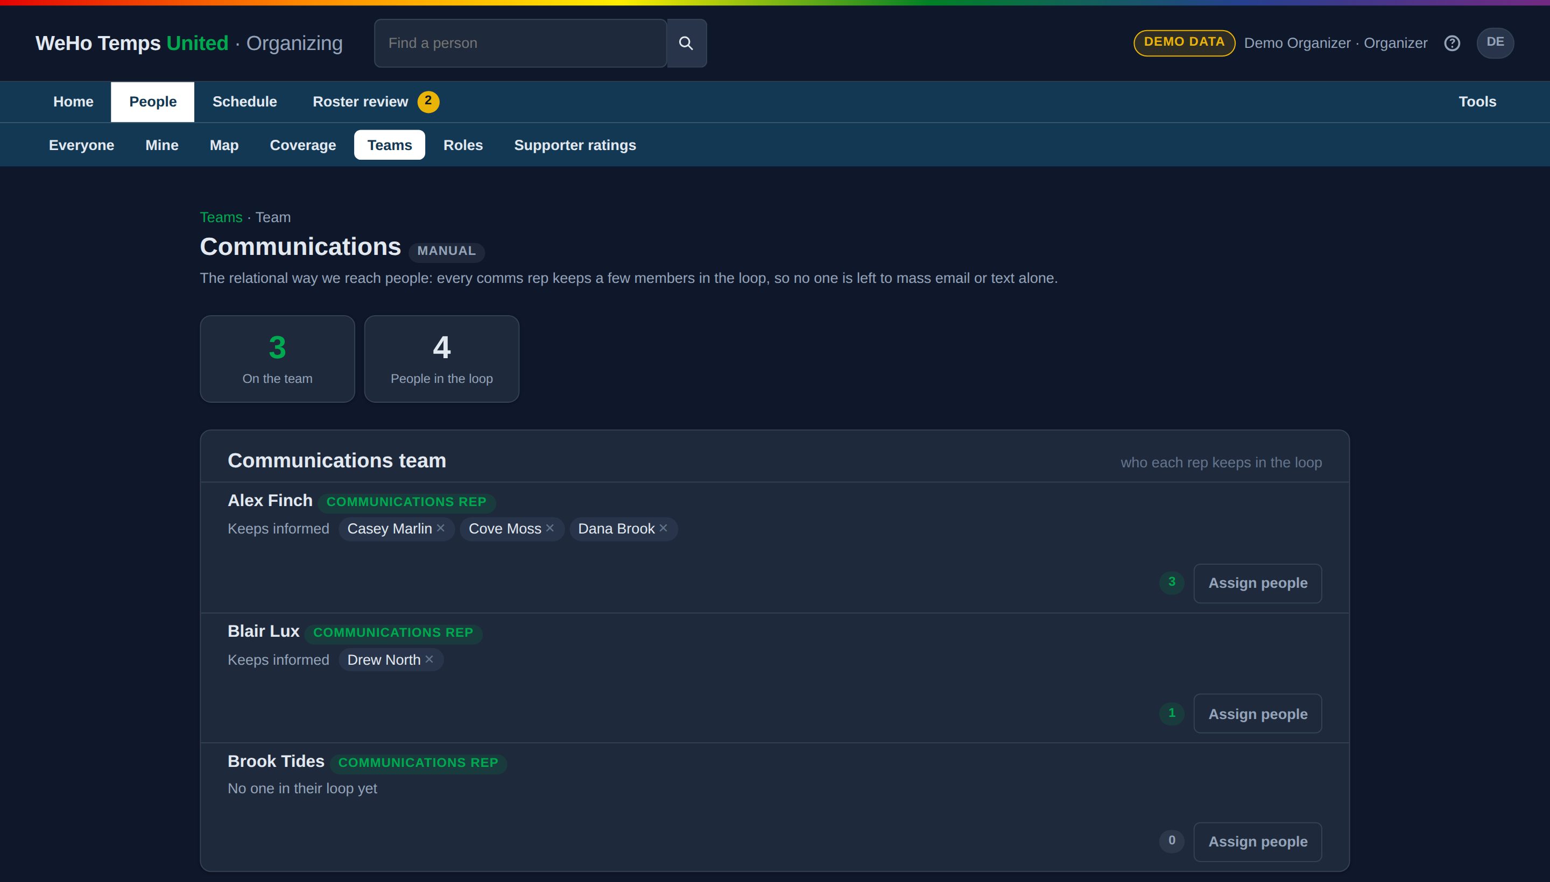Open the Map subtab
1550x882 pixels.
pos(224,145)
